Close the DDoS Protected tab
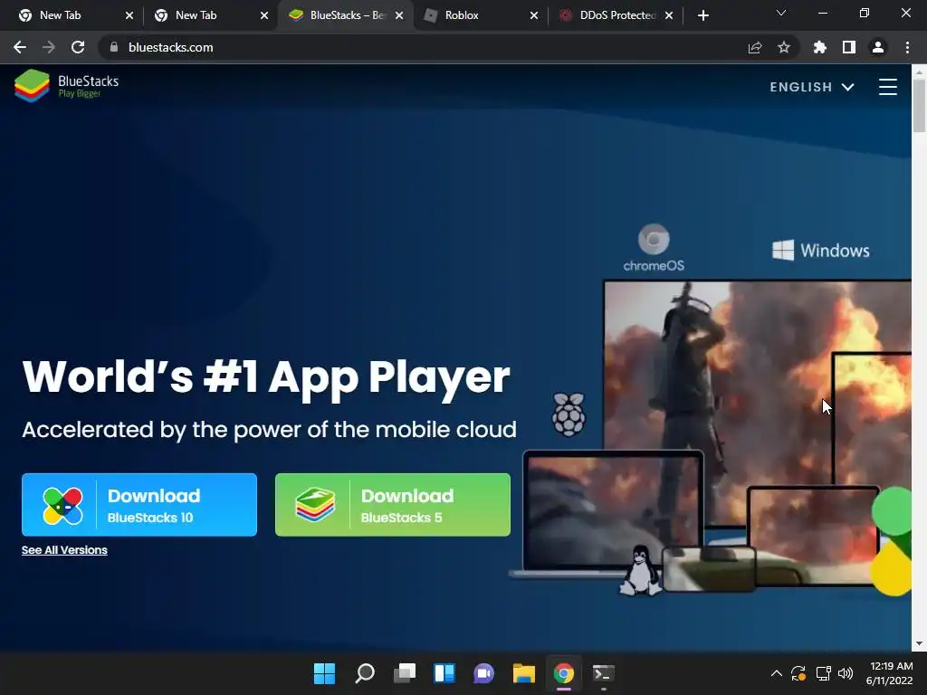The width and height of the screenshot is (927, 695). [x=669, y=15]
